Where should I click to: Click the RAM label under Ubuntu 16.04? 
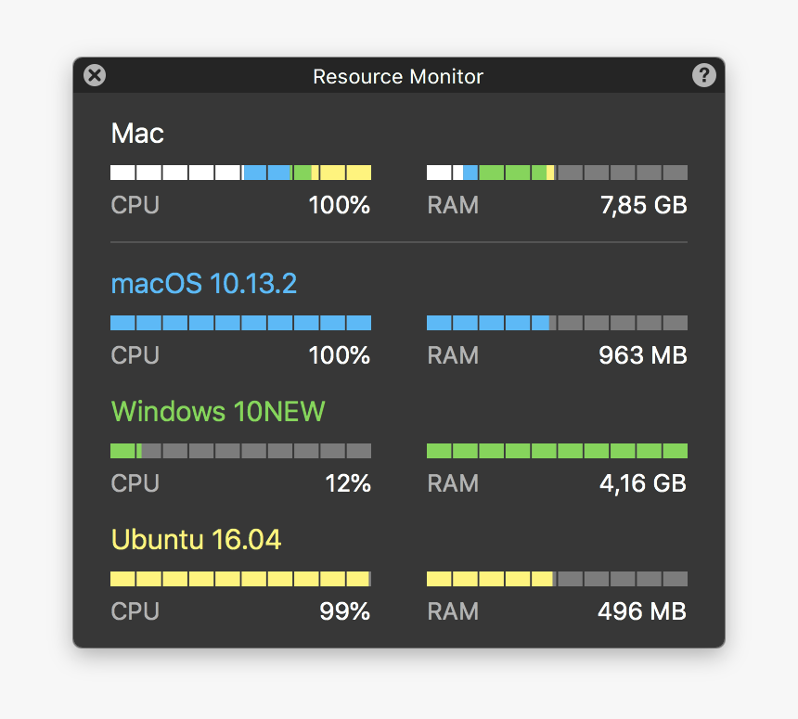point(453,611)
